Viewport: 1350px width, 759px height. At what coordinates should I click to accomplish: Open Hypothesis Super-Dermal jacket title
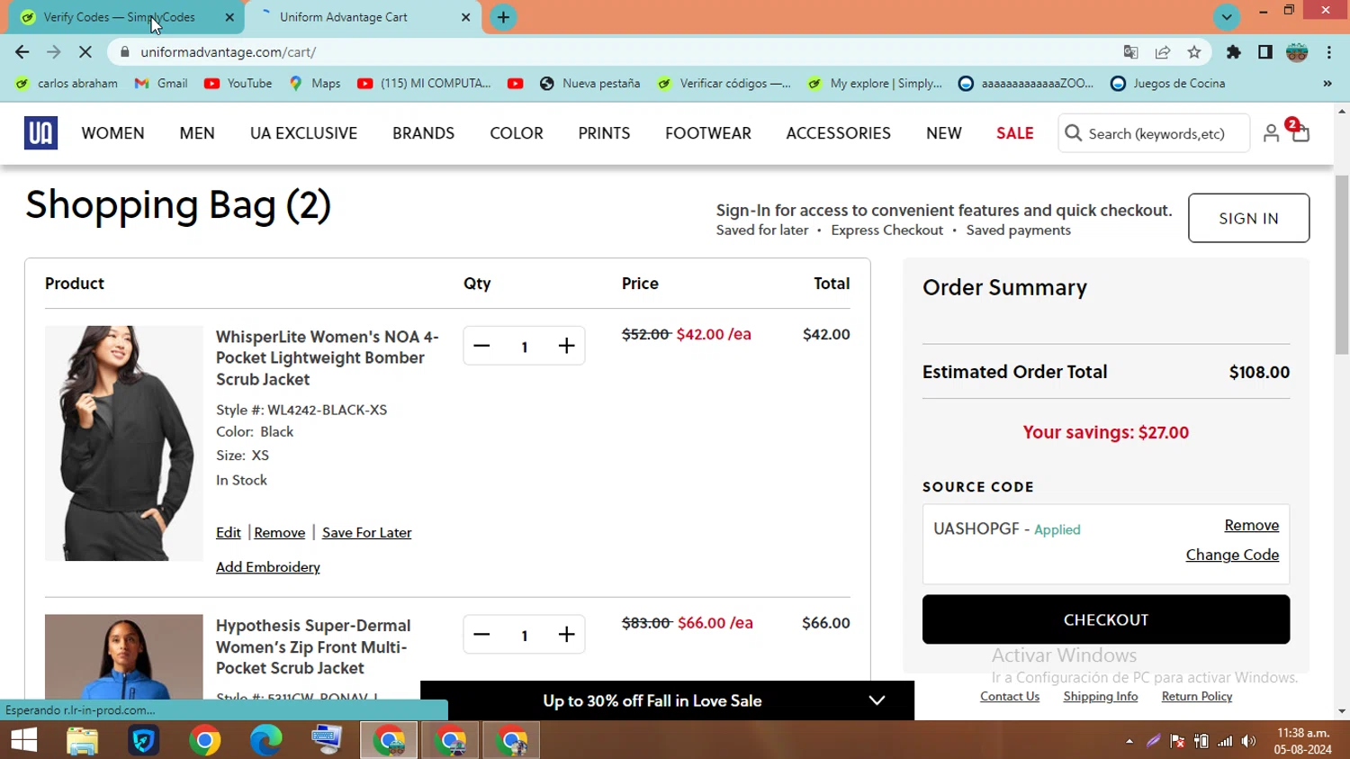pyautogui.click(x=313, y=646)
